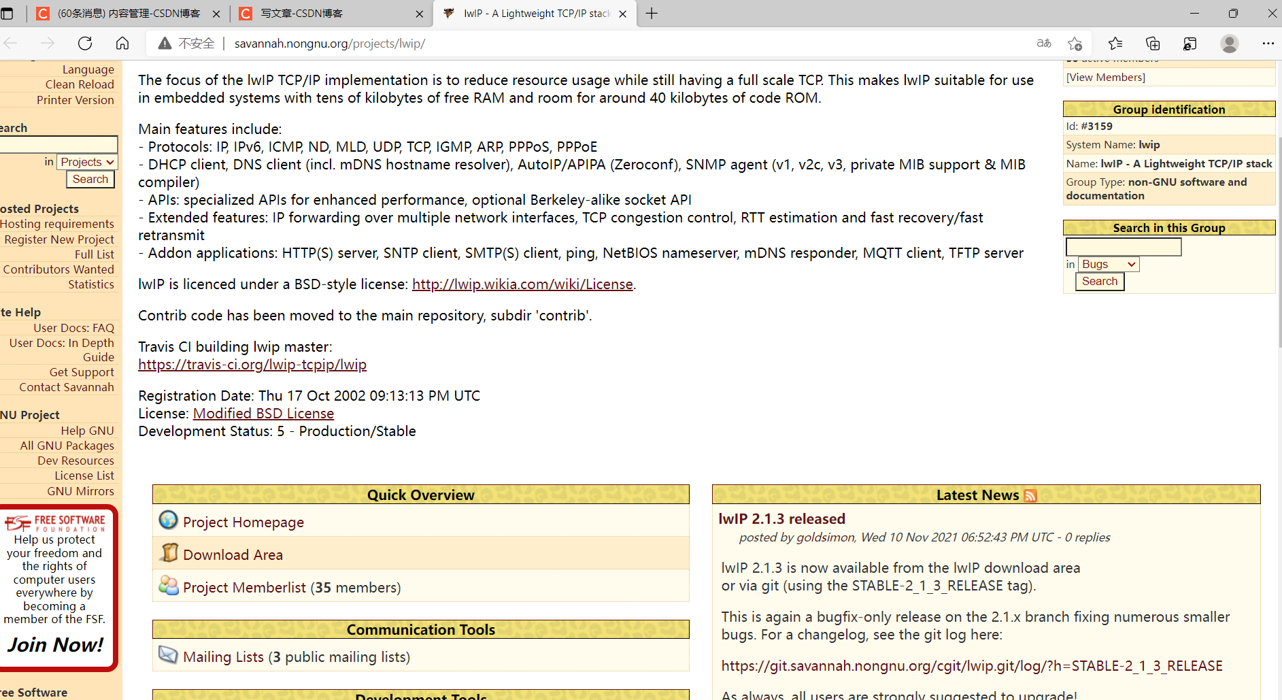Click the Free Software Foundation logo
This screenshot has height=700, width=1282.
55,523
